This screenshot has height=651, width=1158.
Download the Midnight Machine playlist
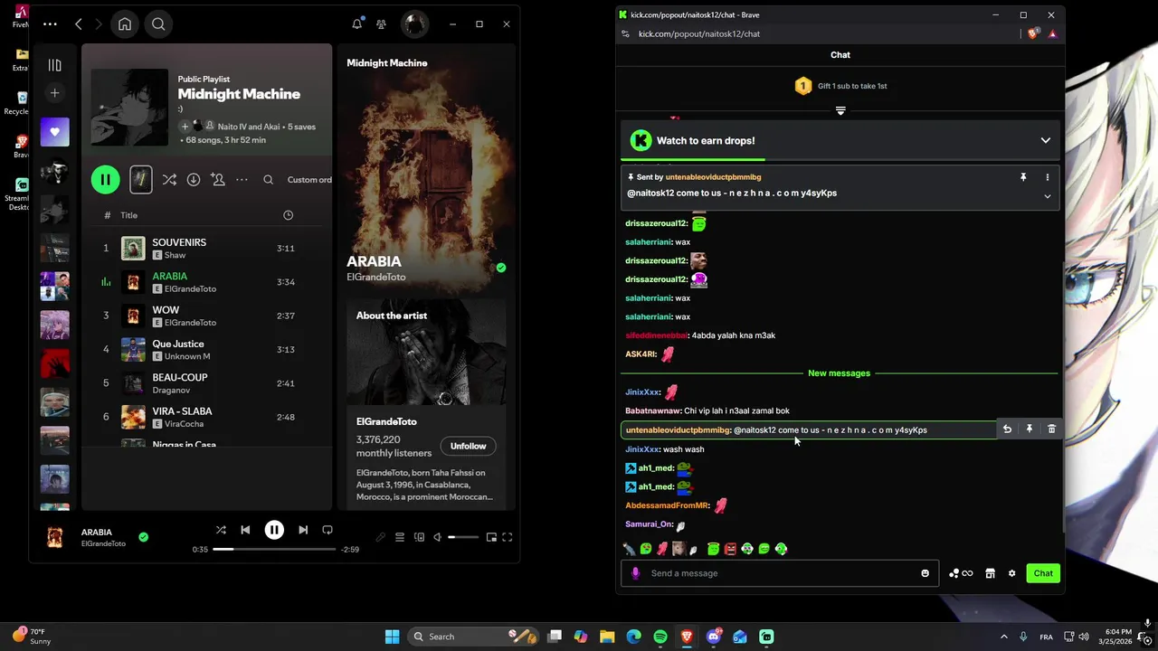[194, 180]
